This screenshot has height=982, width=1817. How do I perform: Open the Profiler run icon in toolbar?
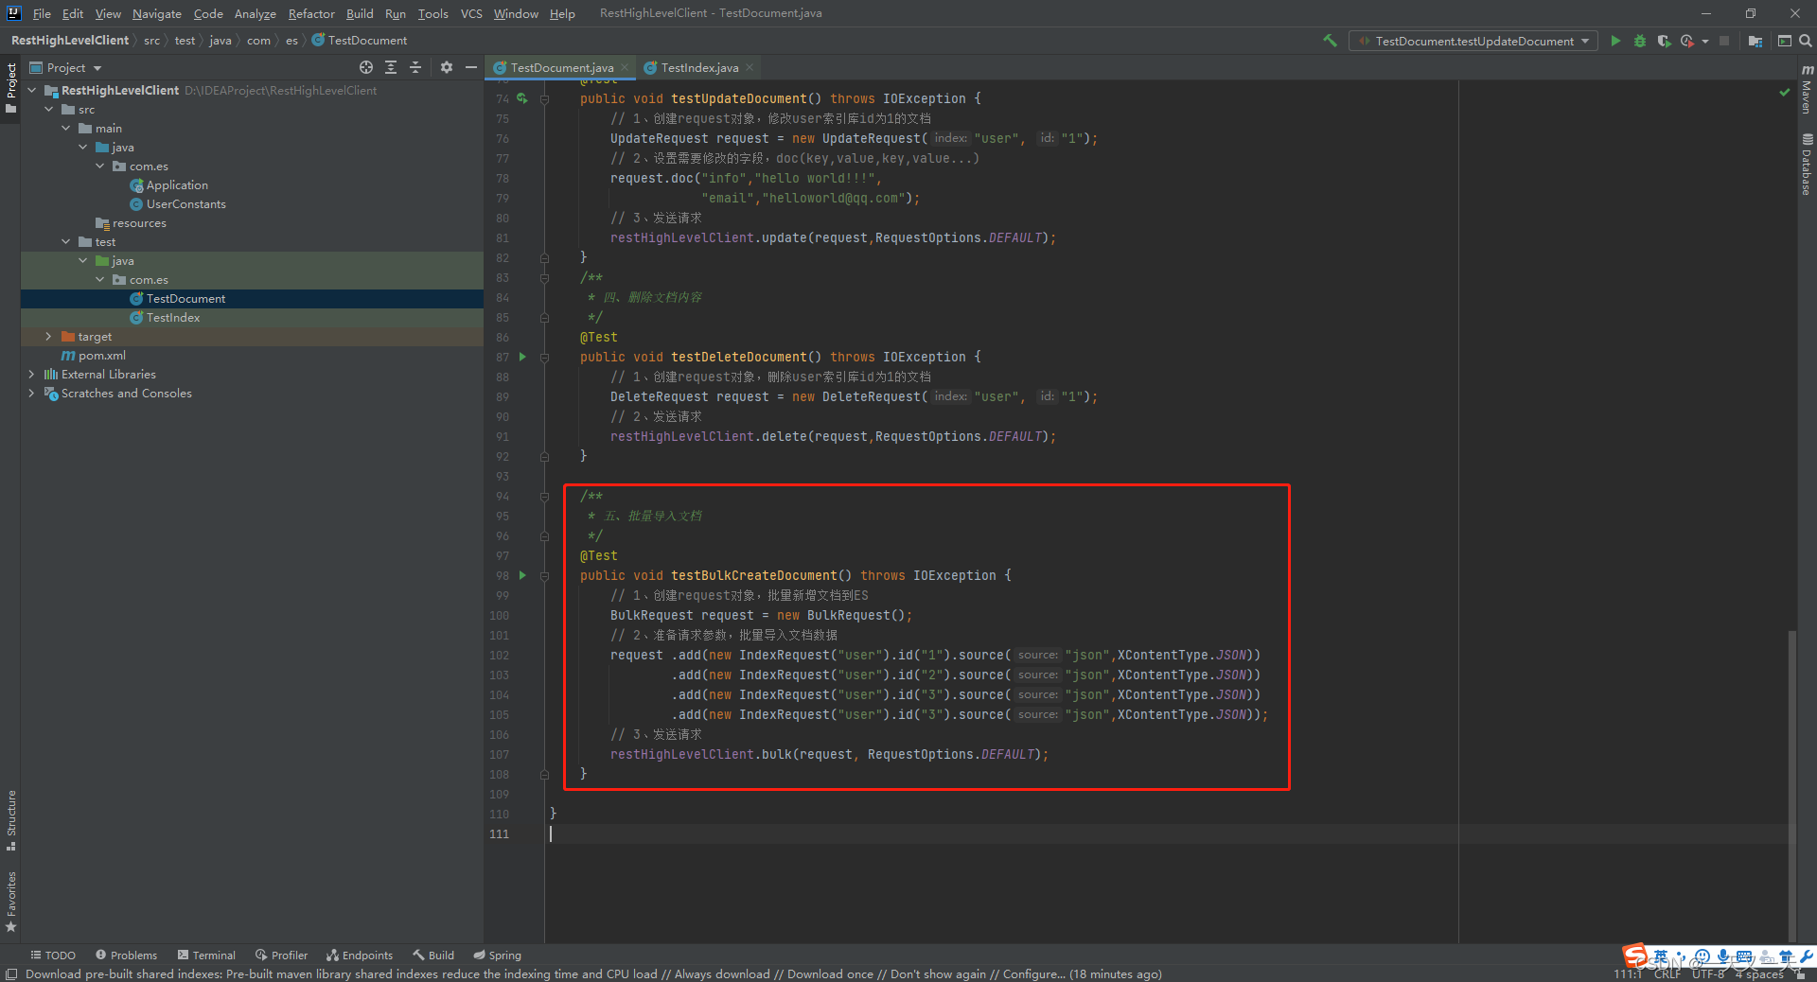click(x=1686, y=41)
